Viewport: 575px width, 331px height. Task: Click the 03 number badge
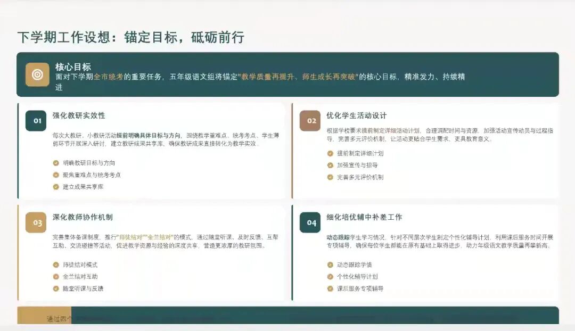(36, 222)
